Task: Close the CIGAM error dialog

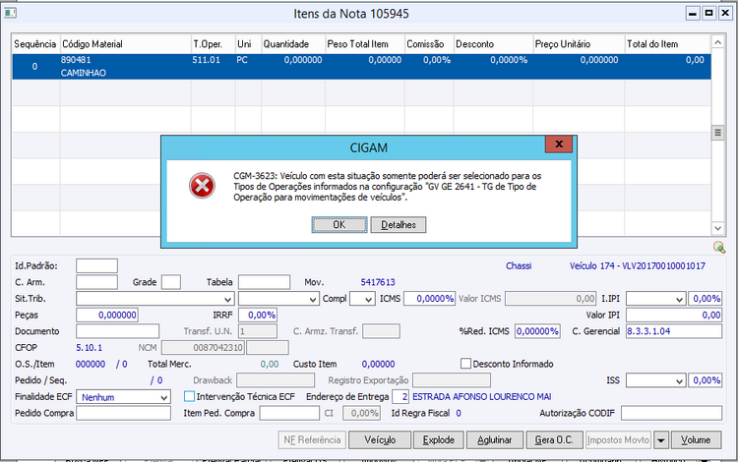Action: (x=559, y=144)
